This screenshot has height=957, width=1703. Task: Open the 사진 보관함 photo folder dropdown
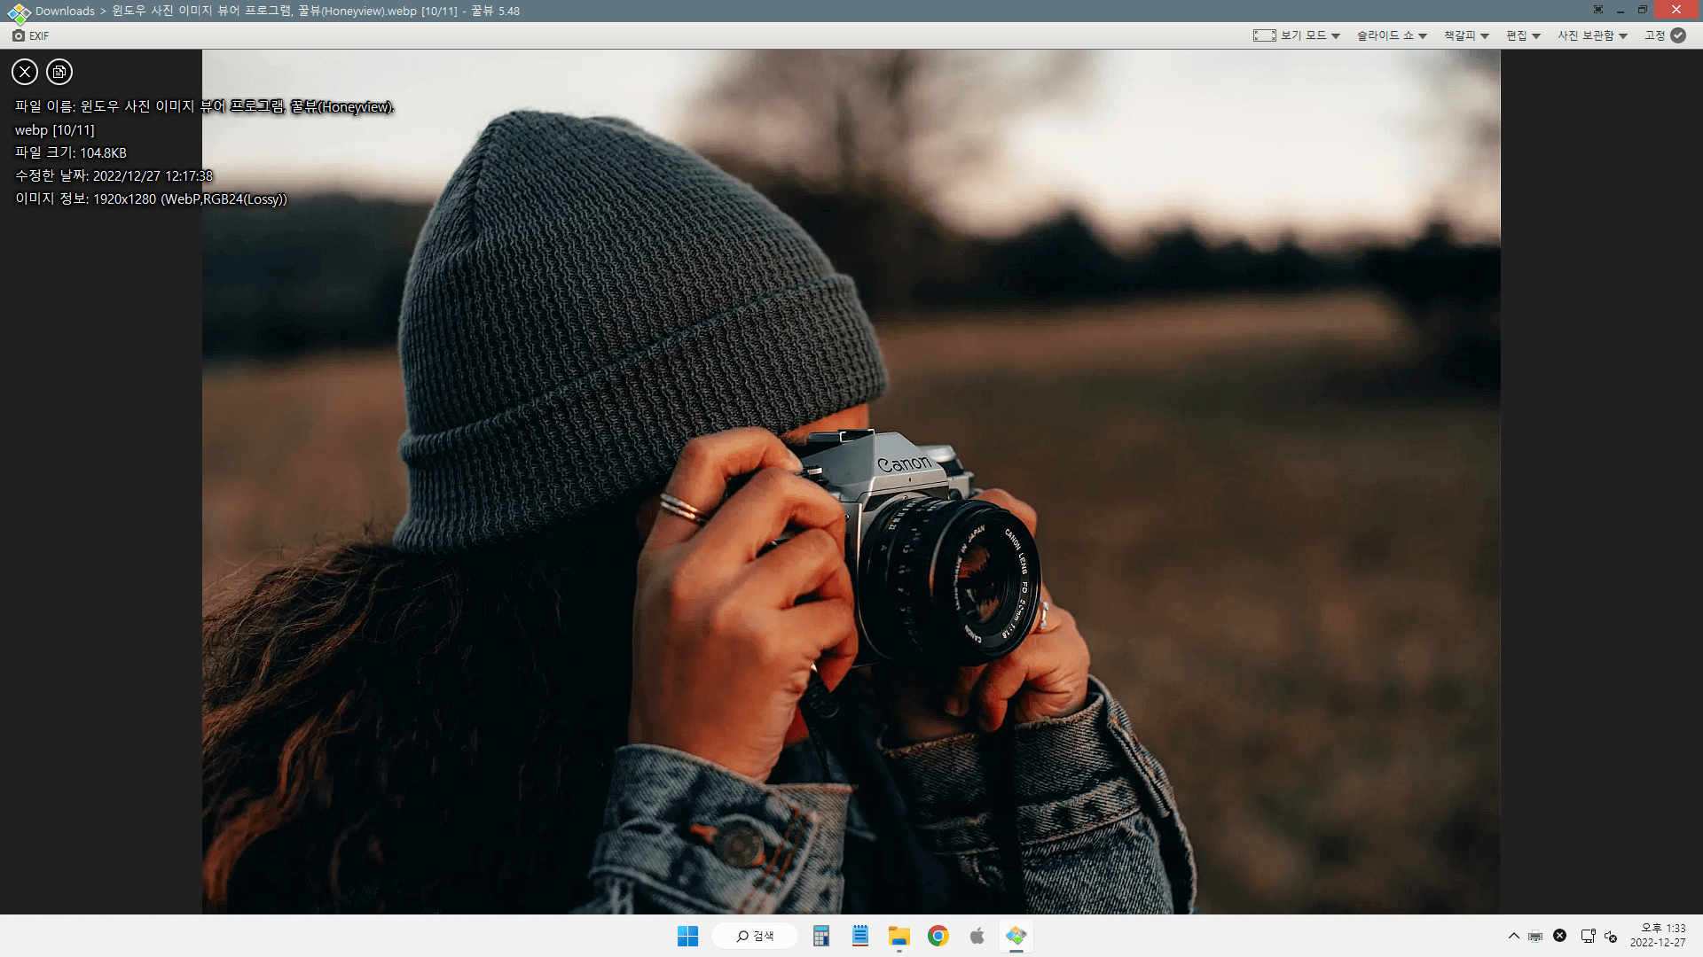pyautogui.click(x=1593, y=35)
